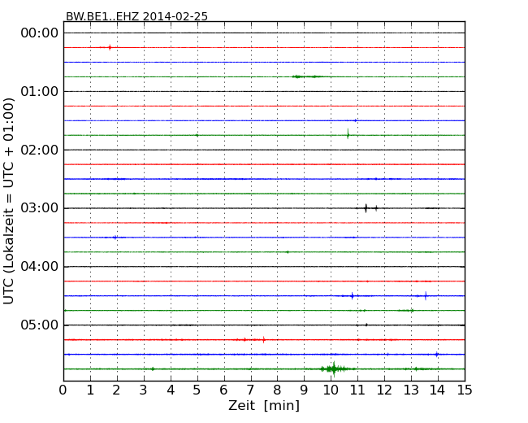Click the 04:00 time axis label

[40, 267]
